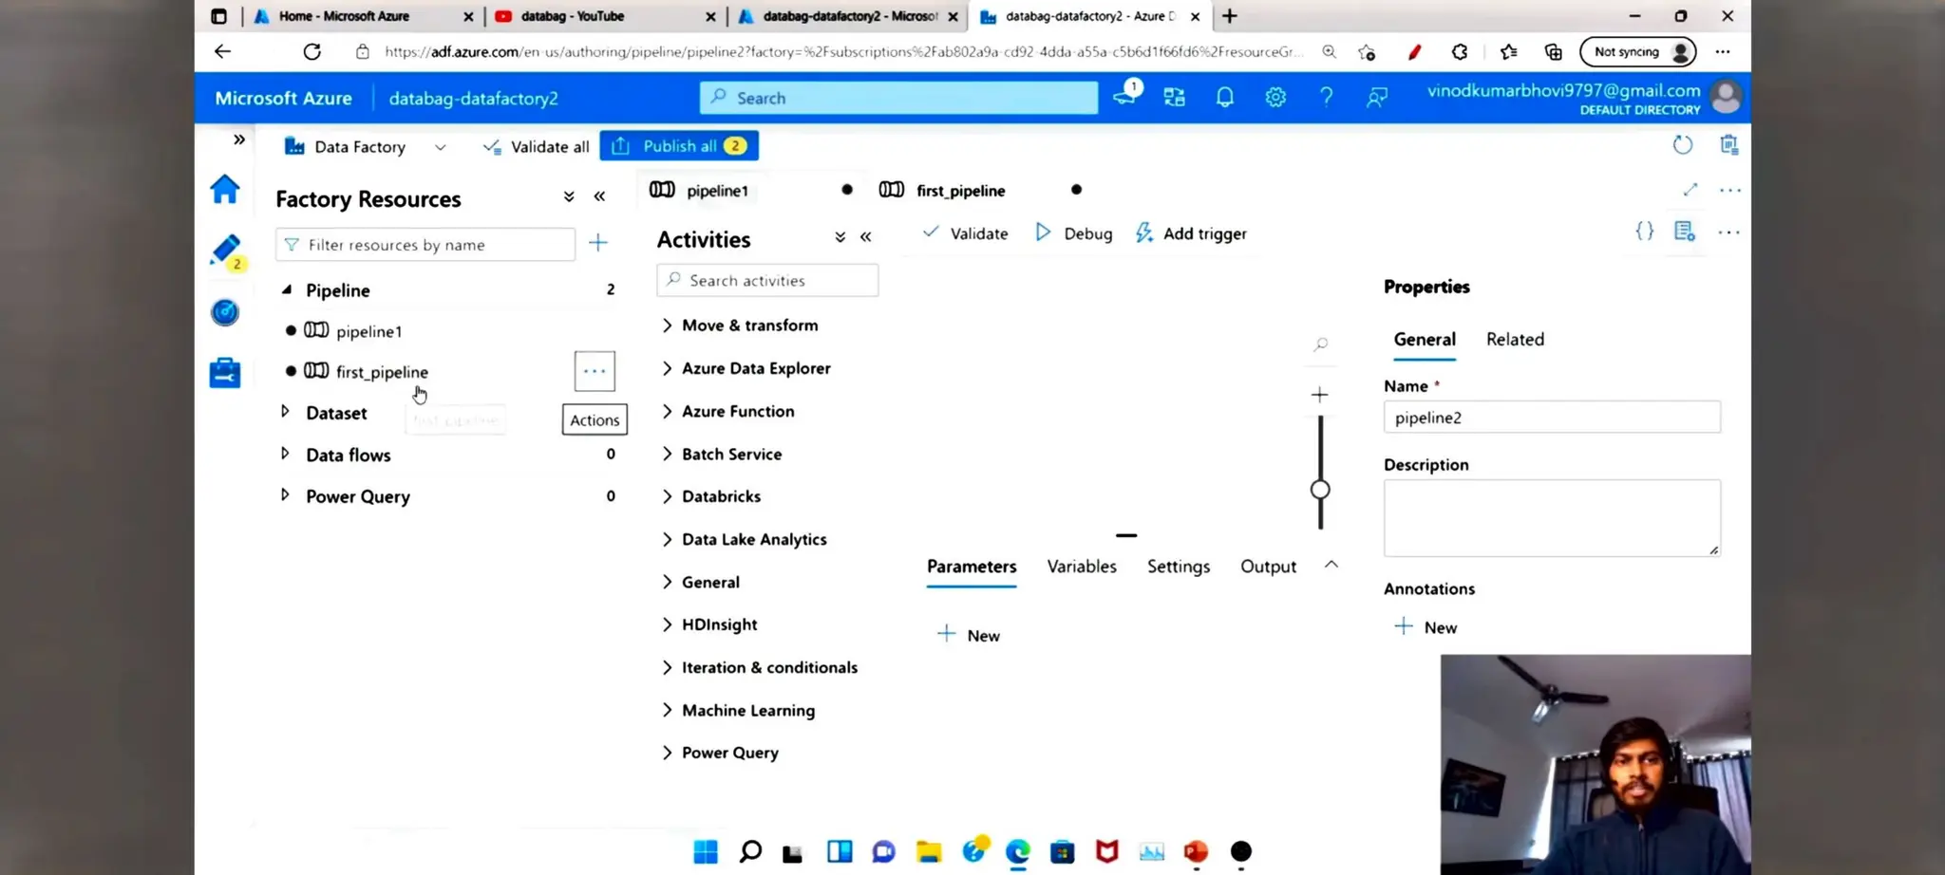
Task: Open the settings gear in Azure header
Action: pos(1275,97)
